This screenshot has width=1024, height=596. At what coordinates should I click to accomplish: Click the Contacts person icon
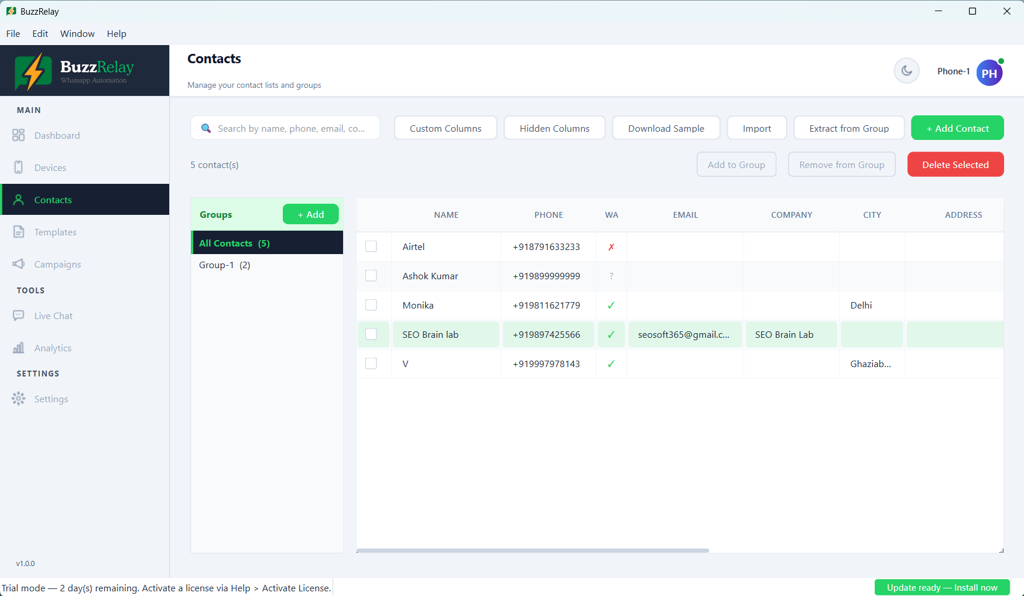point(19,200)
